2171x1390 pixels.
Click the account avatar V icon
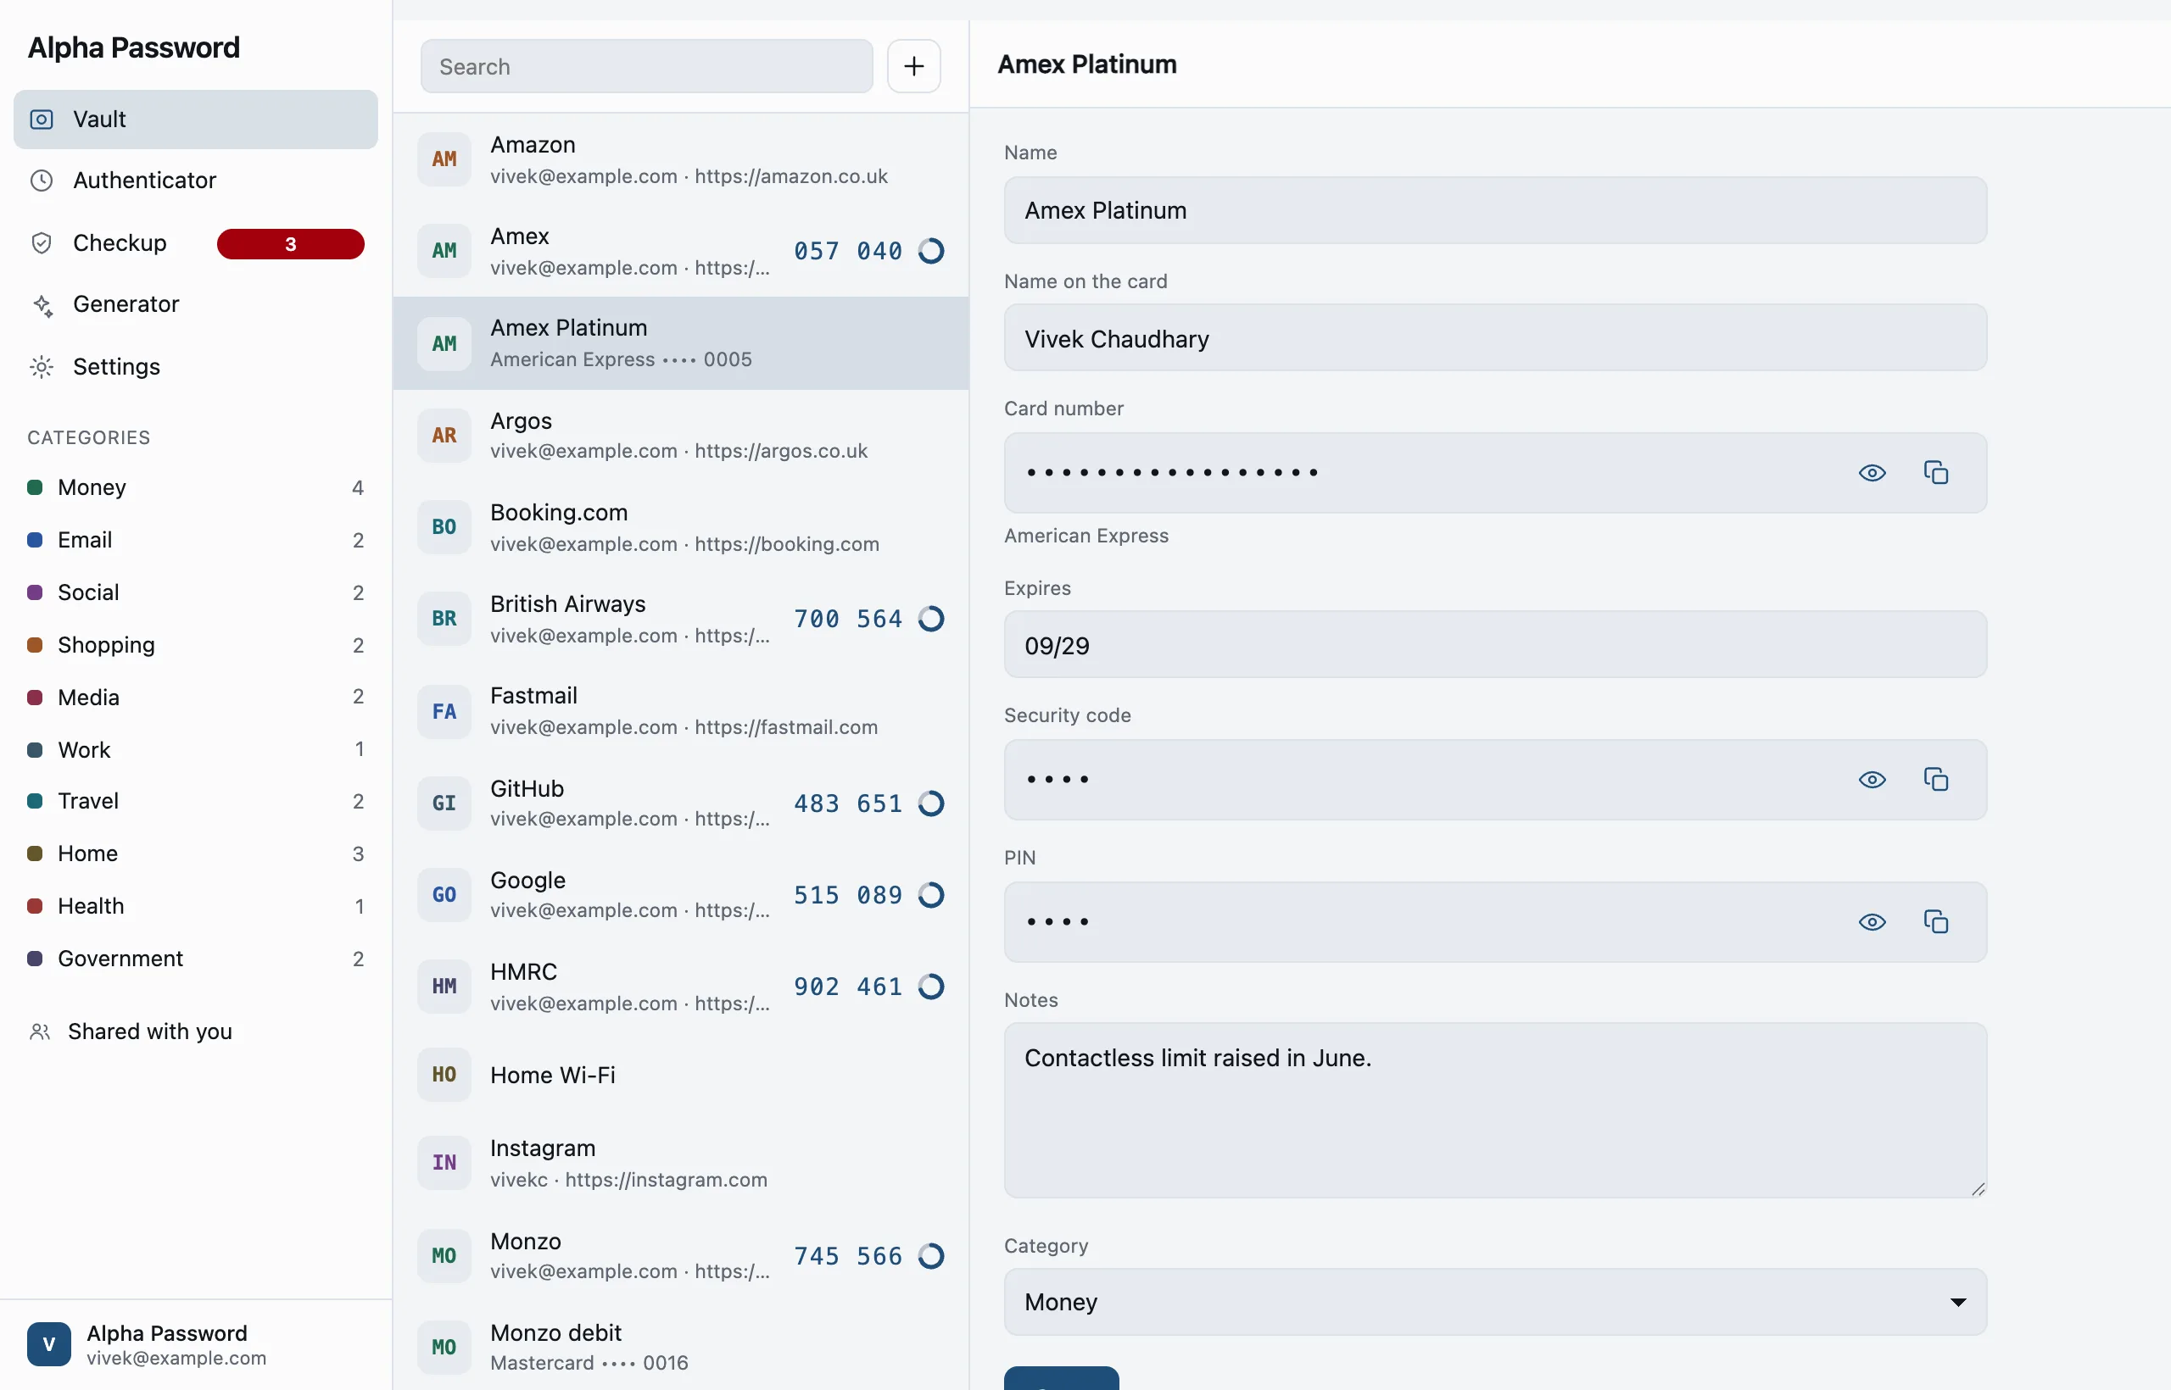tap(49, 1345)
